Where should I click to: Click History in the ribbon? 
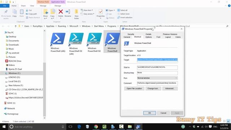click(x=110, y=18)
